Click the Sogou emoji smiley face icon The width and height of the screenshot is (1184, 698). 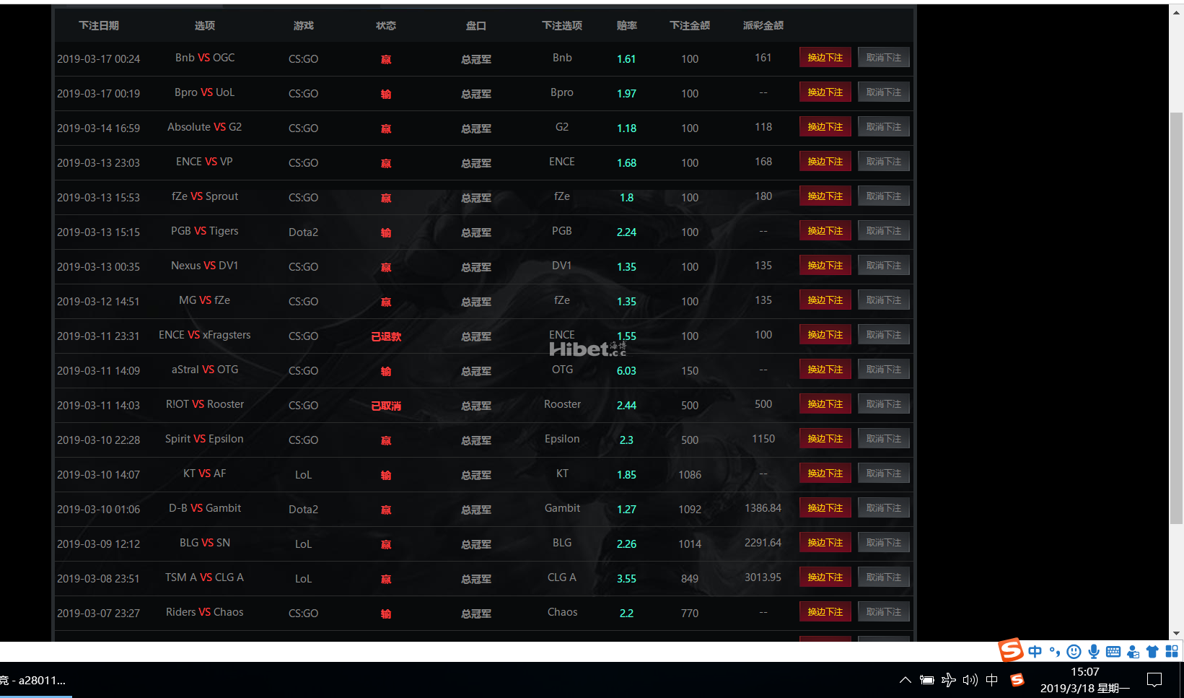coord(1074,652)
